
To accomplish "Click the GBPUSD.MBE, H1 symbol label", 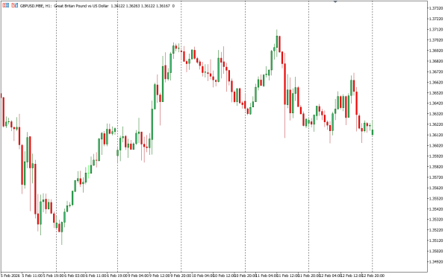I will (x=36, y=6).
